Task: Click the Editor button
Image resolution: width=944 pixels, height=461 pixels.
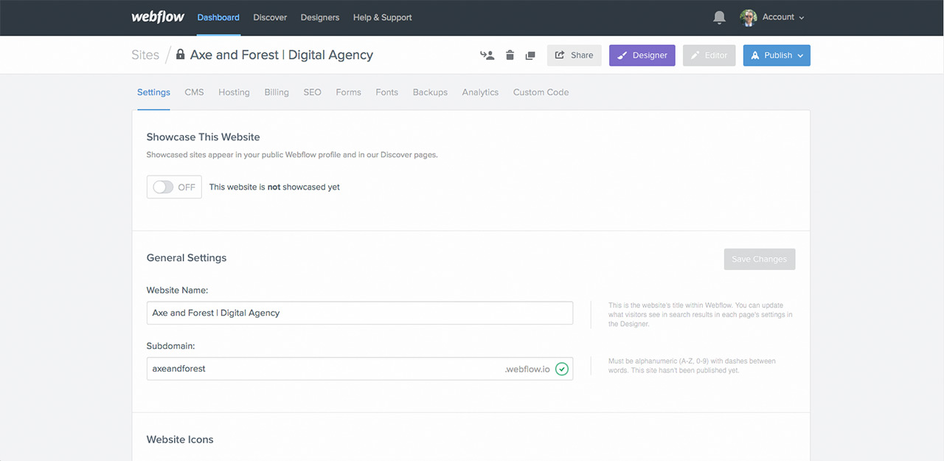Action: (x=709, y=55)
